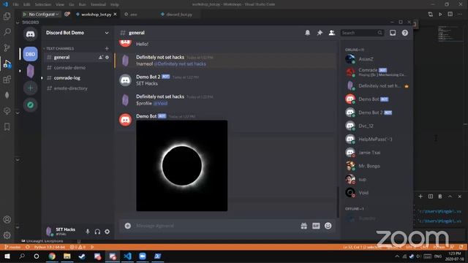Add new terminal with plus icon
Image resolution: width=468 pixels, height=263 pixels.
pos(420,197)
